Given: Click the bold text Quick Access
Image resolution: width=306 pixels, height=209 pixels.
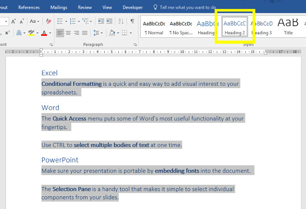Looking at the screenshot, I should pos(69,119).
